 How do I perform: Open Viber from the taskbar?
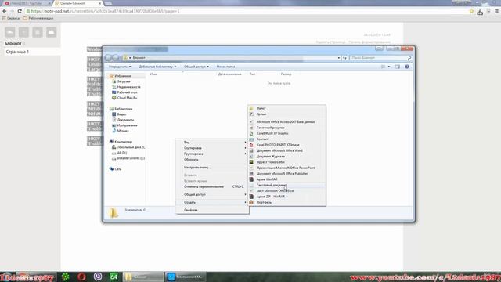tap(98, 277)
